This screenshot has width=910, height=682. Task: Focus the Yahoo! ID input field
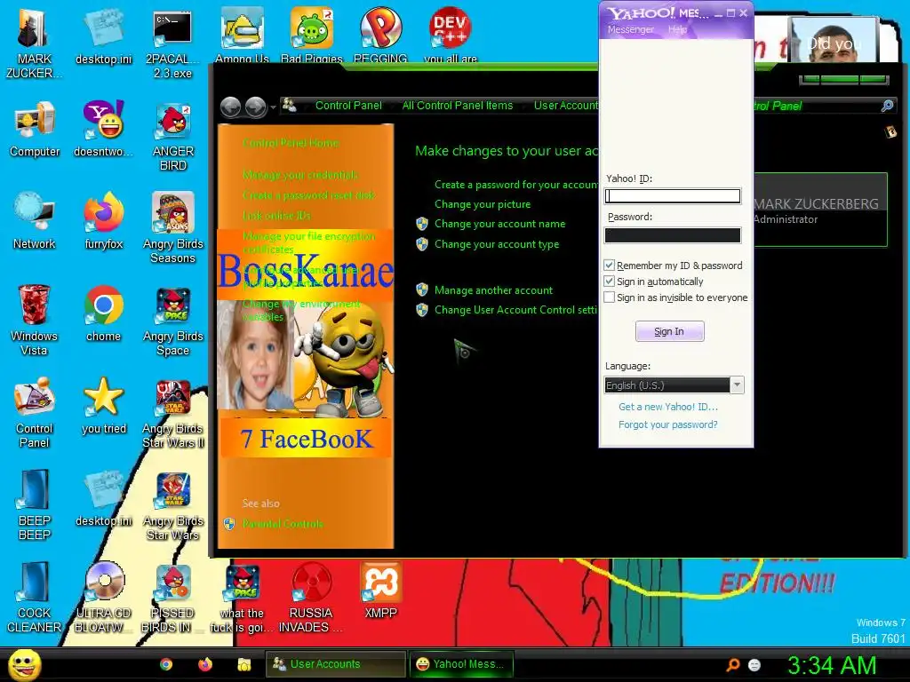tap(673, 196)
